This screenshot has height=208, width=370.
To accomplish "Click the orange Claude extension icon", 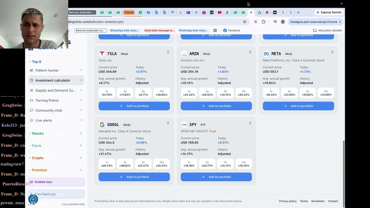I will pos(256,22).
